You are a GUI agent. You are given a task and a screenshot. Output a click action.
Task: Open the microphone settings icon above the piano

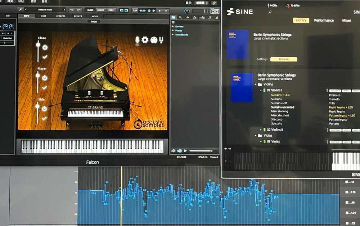coord(137,40)
